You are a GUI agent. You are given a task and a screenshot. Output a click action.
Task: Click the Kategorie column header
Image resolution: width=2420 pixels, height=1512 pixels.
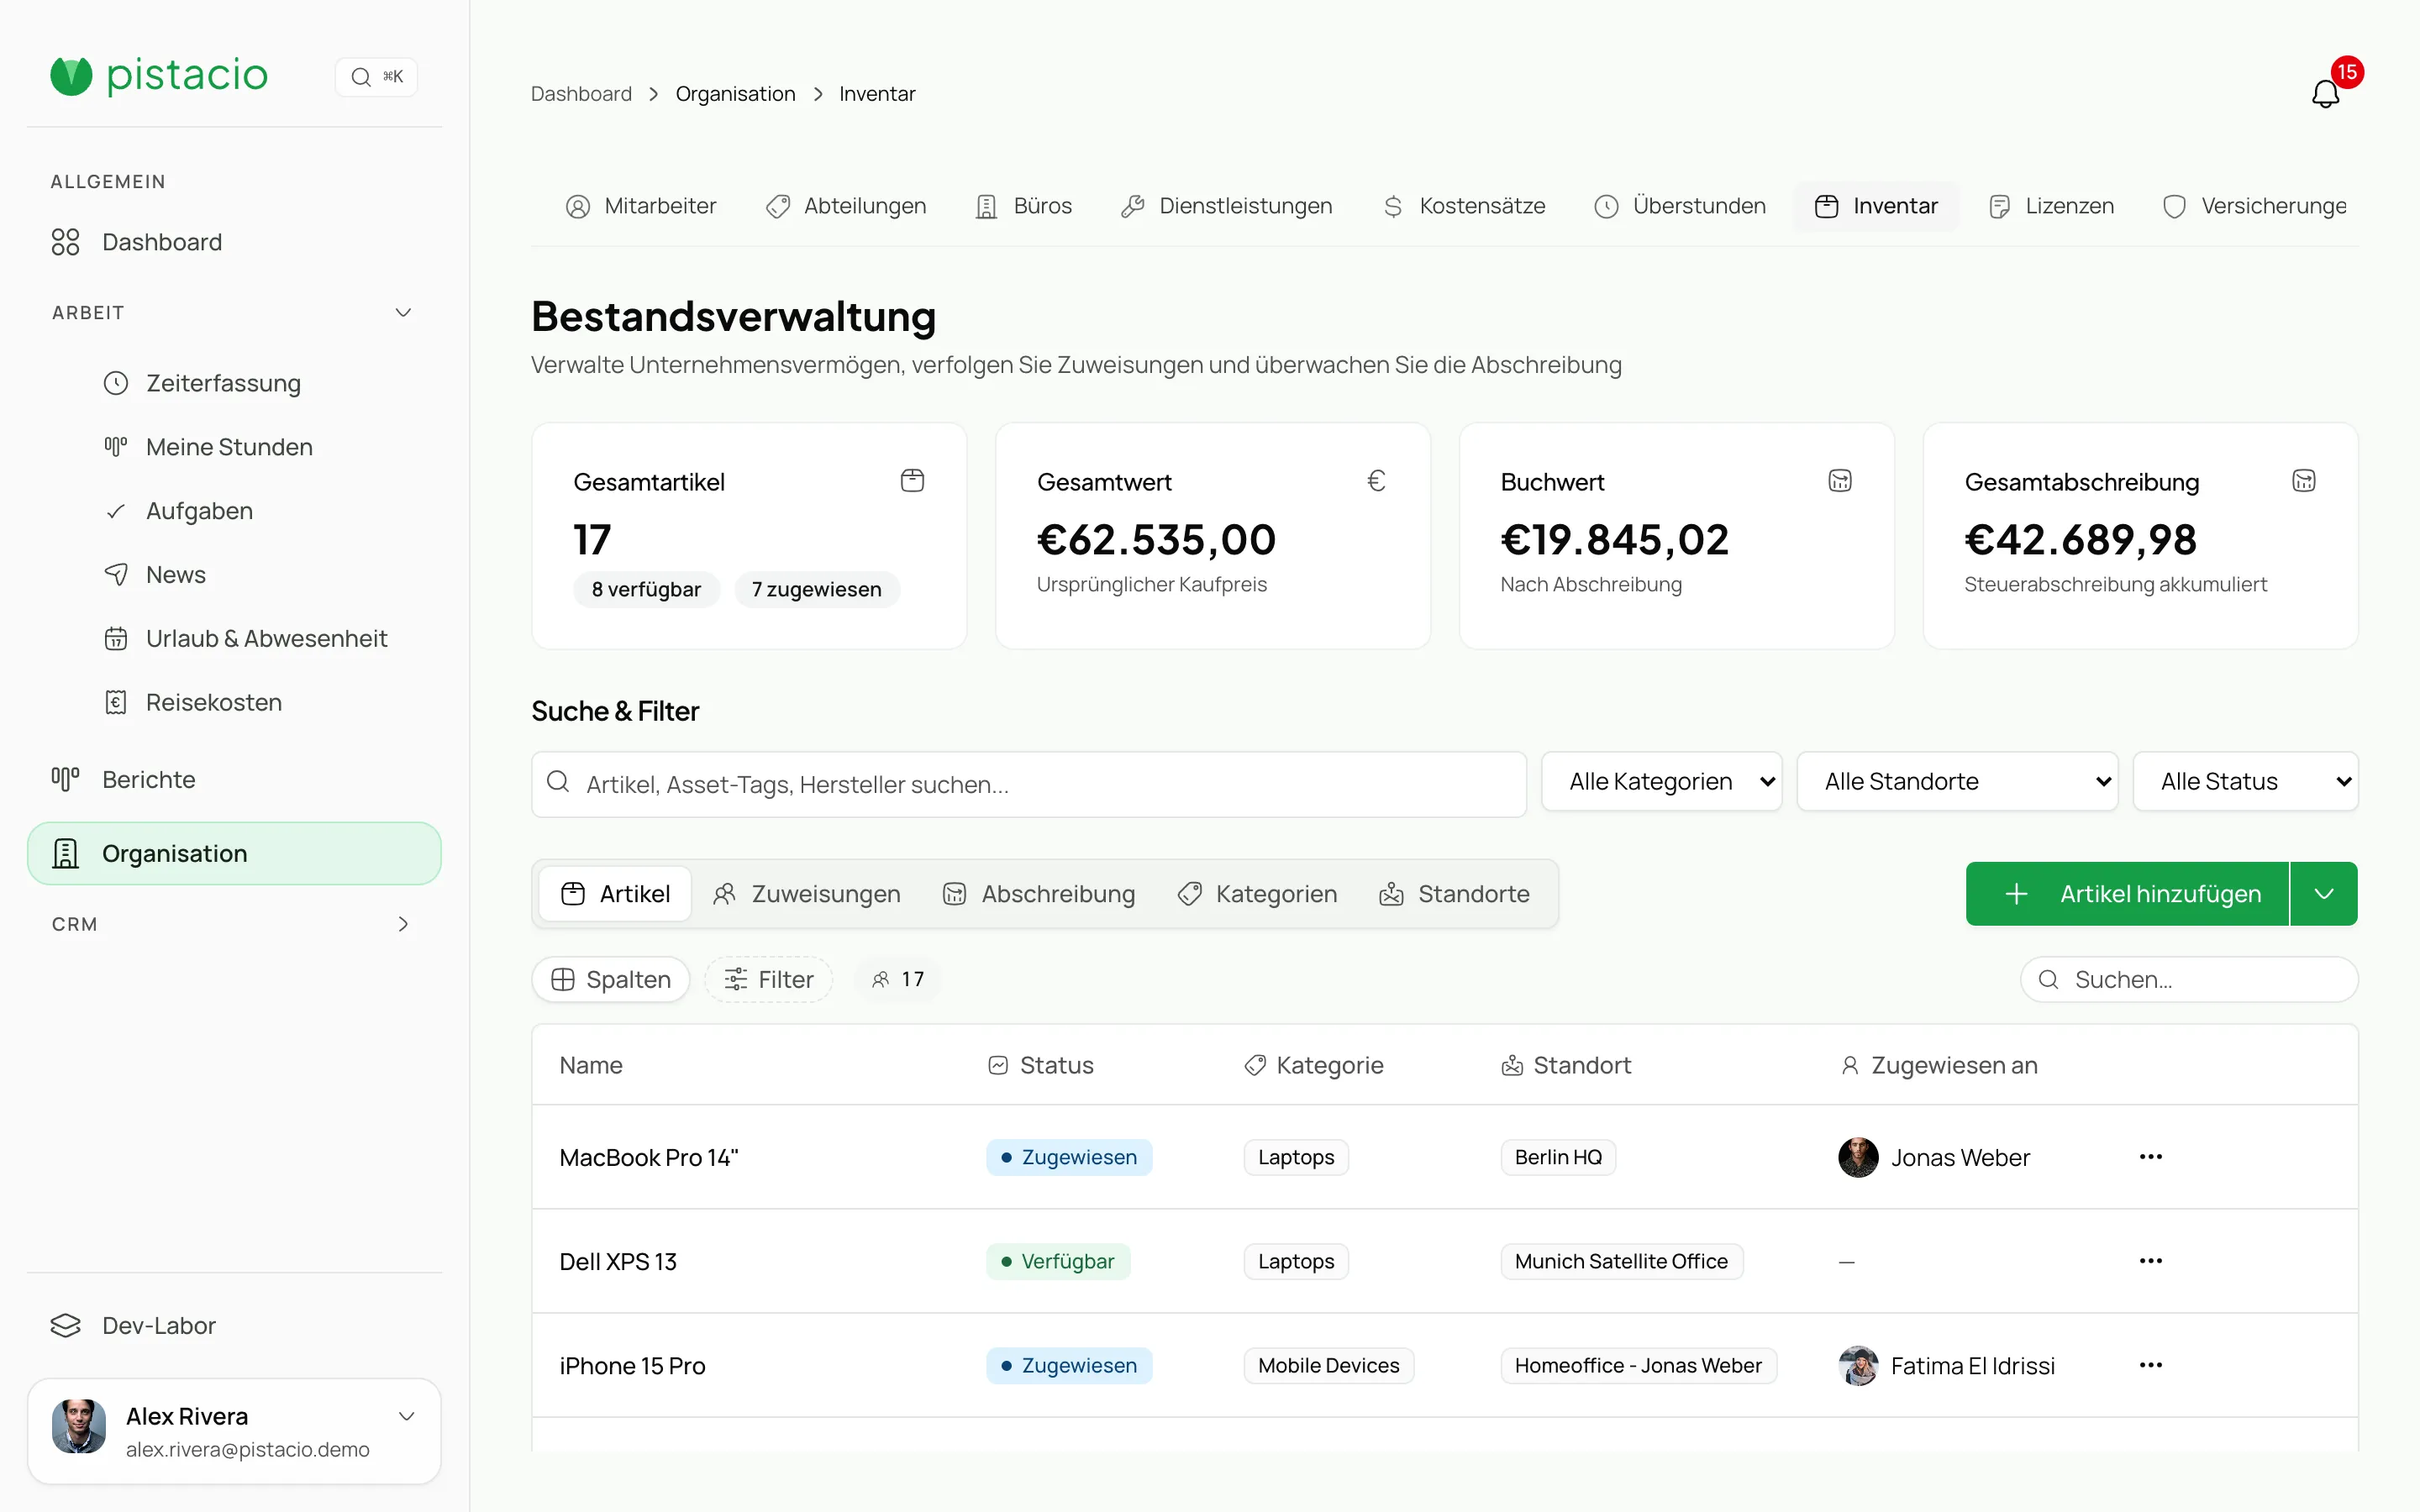pos(1314,1066)
